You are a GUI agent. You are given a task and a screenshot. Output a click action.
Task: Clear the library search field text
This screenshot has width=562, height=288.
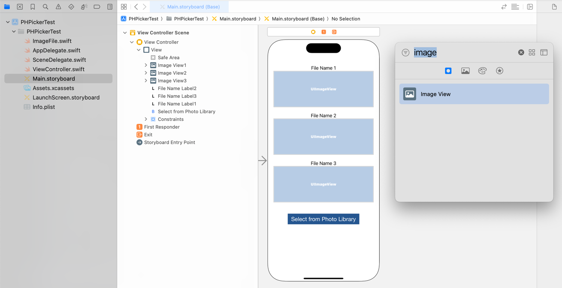521,52
